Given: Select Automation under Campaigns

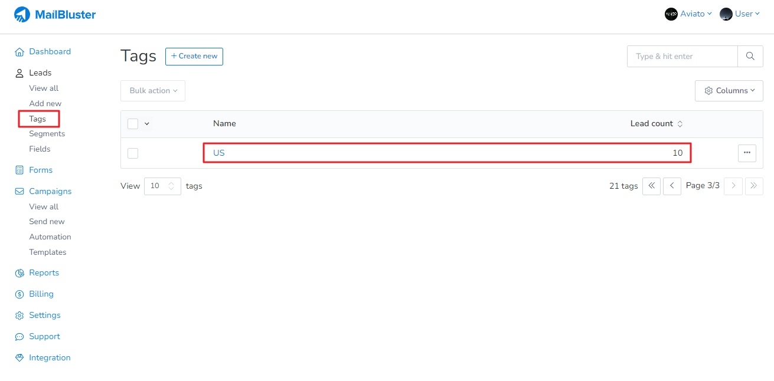Looking at the screenshot, I should pos(50,237).
